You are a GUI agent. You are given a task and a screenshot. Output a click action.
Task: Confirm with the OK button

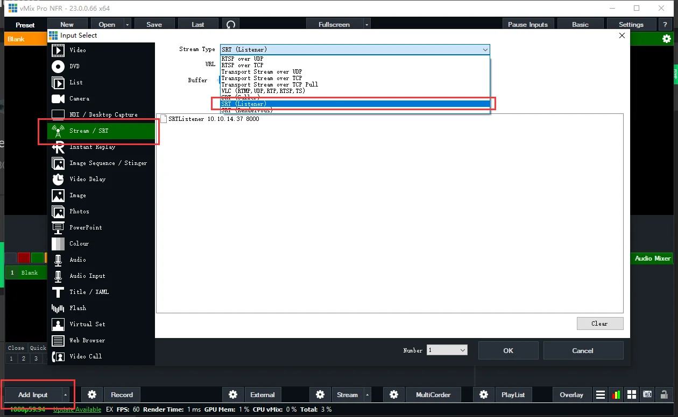click(508, 350)
